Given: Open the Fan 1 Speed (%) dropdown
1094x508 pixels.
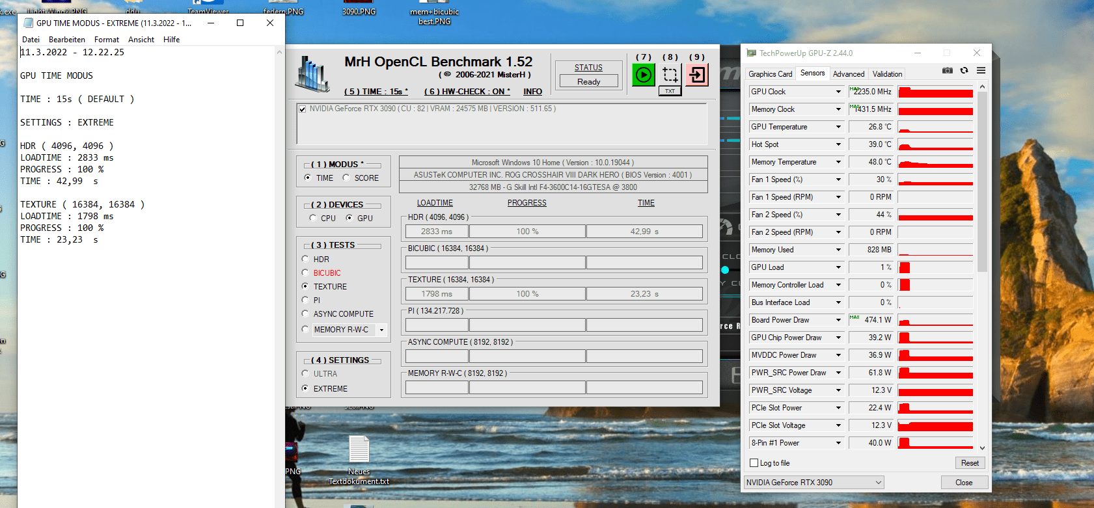Looking at the screenshot, I should pyautogui.click(x=838, y=180).
